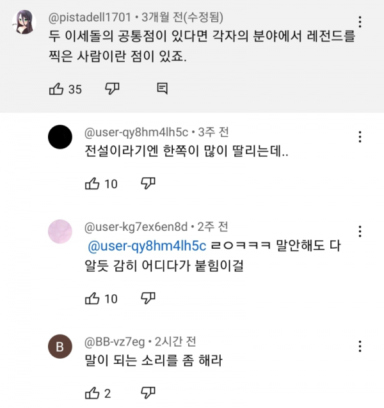Open the pink avatar of @user-kg7ex6en8d
Viewport: 384px width, 408px height.
(61, 230)
